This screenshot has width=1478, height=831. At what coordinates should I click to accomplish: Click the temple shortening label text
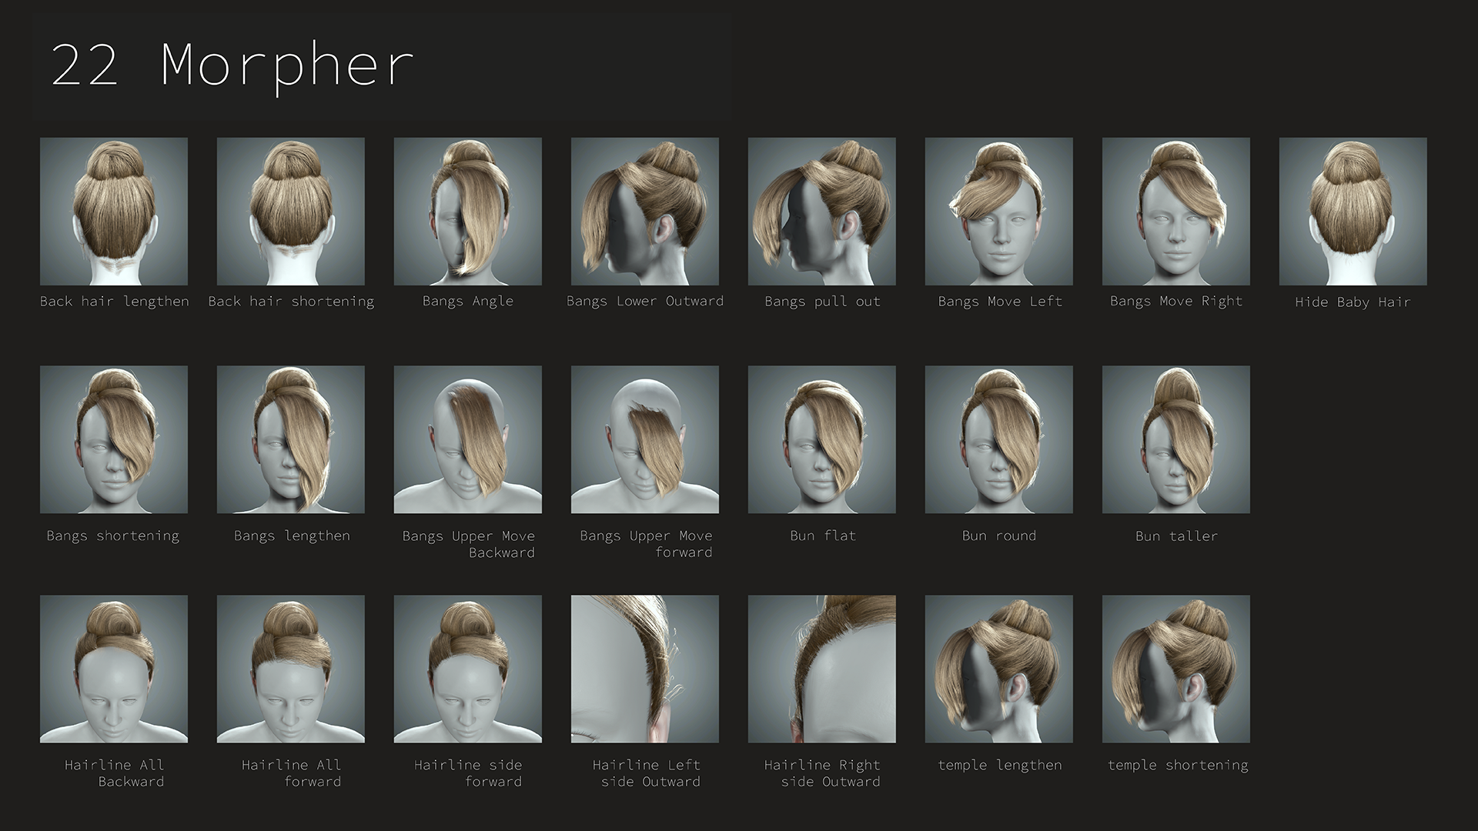tap(1178, 766)
